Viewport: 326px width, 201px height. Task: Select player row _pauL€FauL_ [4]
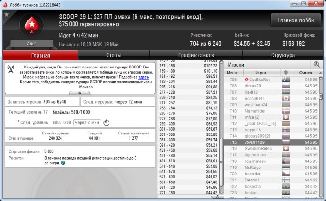tap(272, 124)
